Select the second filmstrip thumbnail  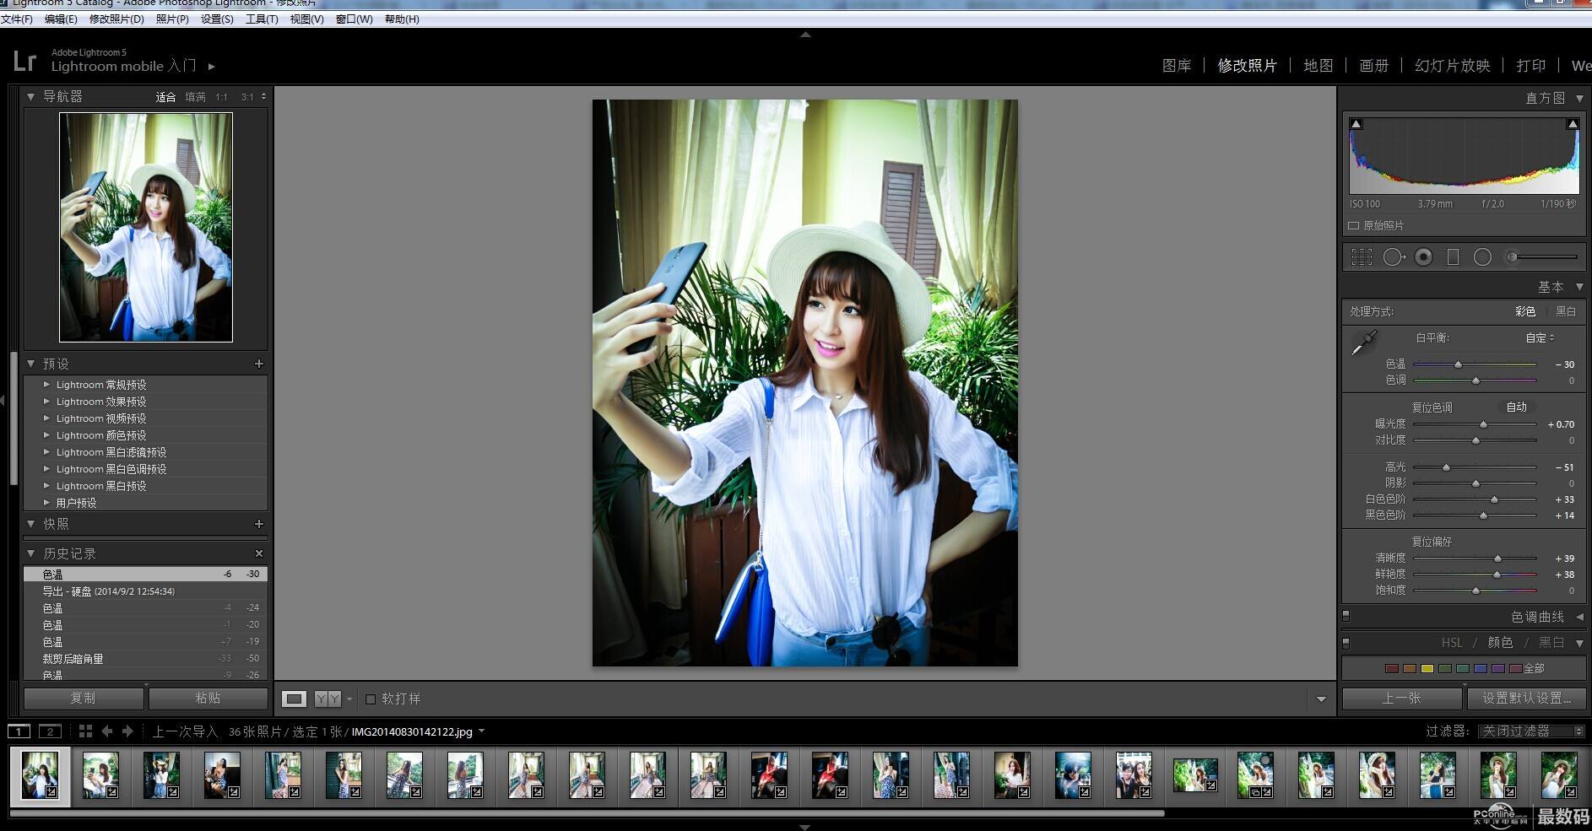[x=100, y=775]
